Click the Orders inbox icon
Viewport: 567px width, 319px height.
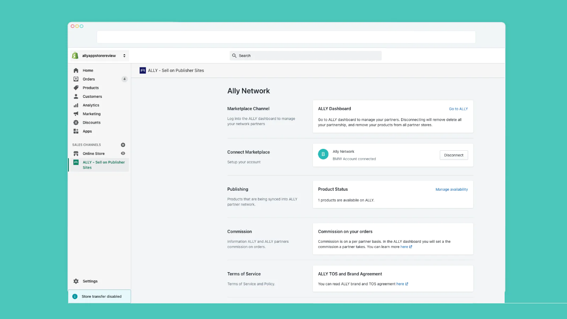pyautogui.click(x=76, y=79)
